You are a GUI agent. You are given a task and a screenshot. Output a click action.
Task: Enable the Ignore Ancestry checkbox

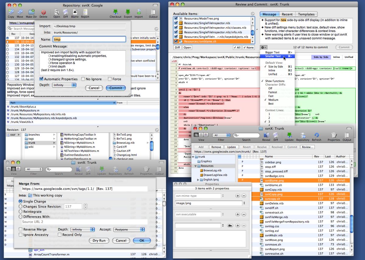click(x=21, y=235)
